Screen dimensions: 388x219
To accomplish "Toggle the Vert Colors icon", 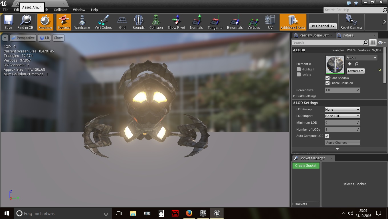I will pos(103,22).
